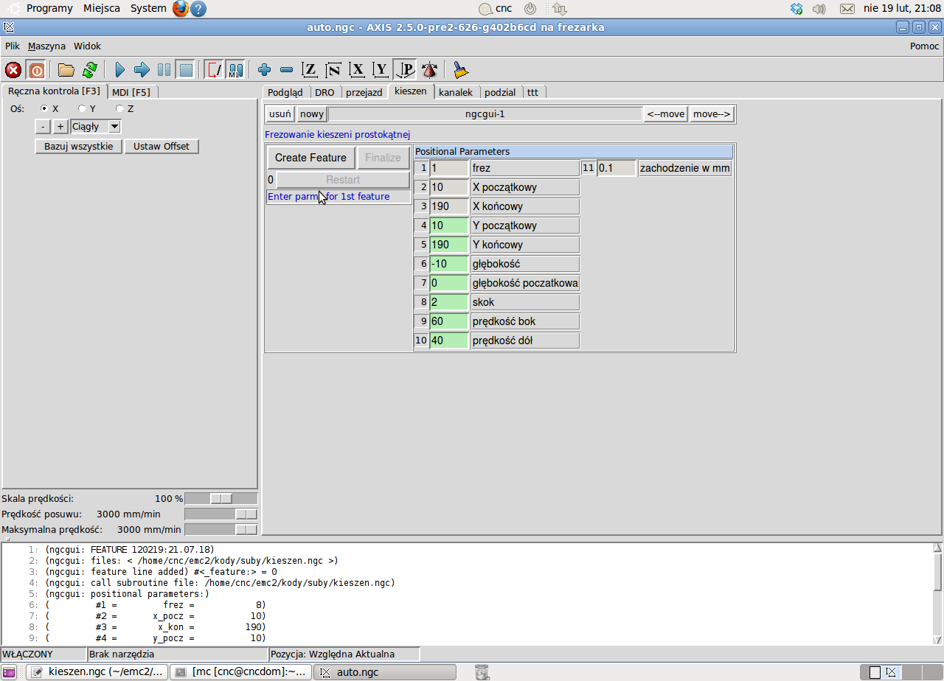Click the Create Feature button

coord(310,158)
